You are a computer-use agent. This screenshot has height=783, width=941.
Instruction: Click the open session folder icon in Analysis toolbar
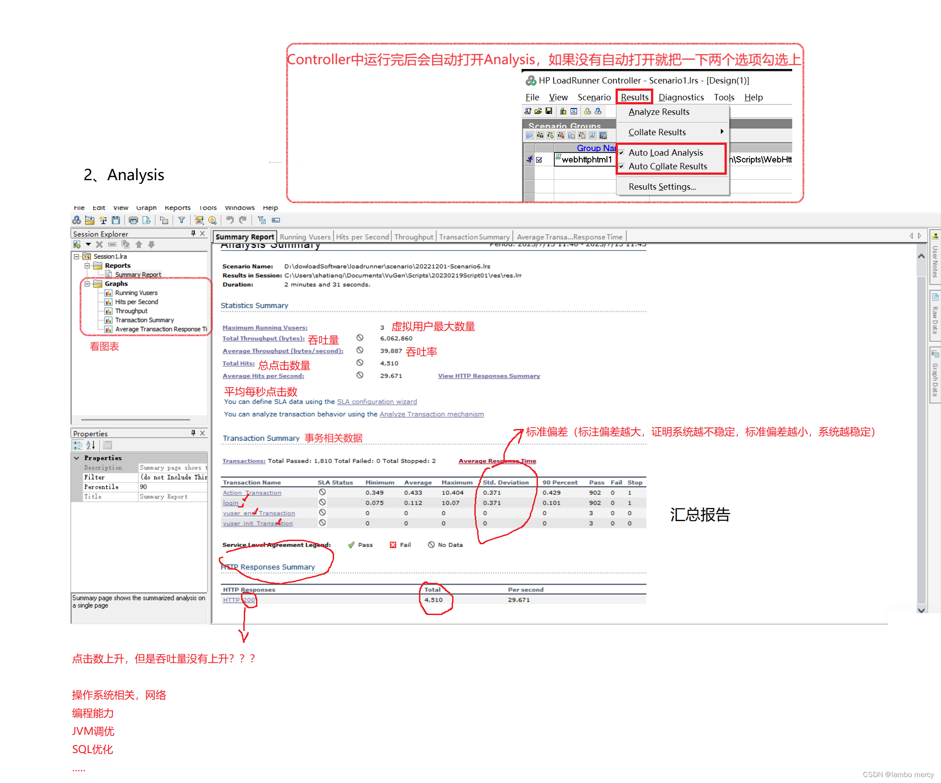[x=89, y=220]
